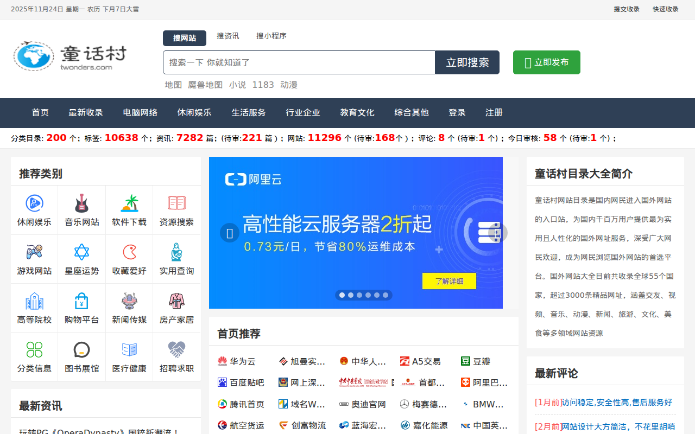Click the 资源搜索 book icon
The height and width of the screenshot is (434, 695).
176,203
